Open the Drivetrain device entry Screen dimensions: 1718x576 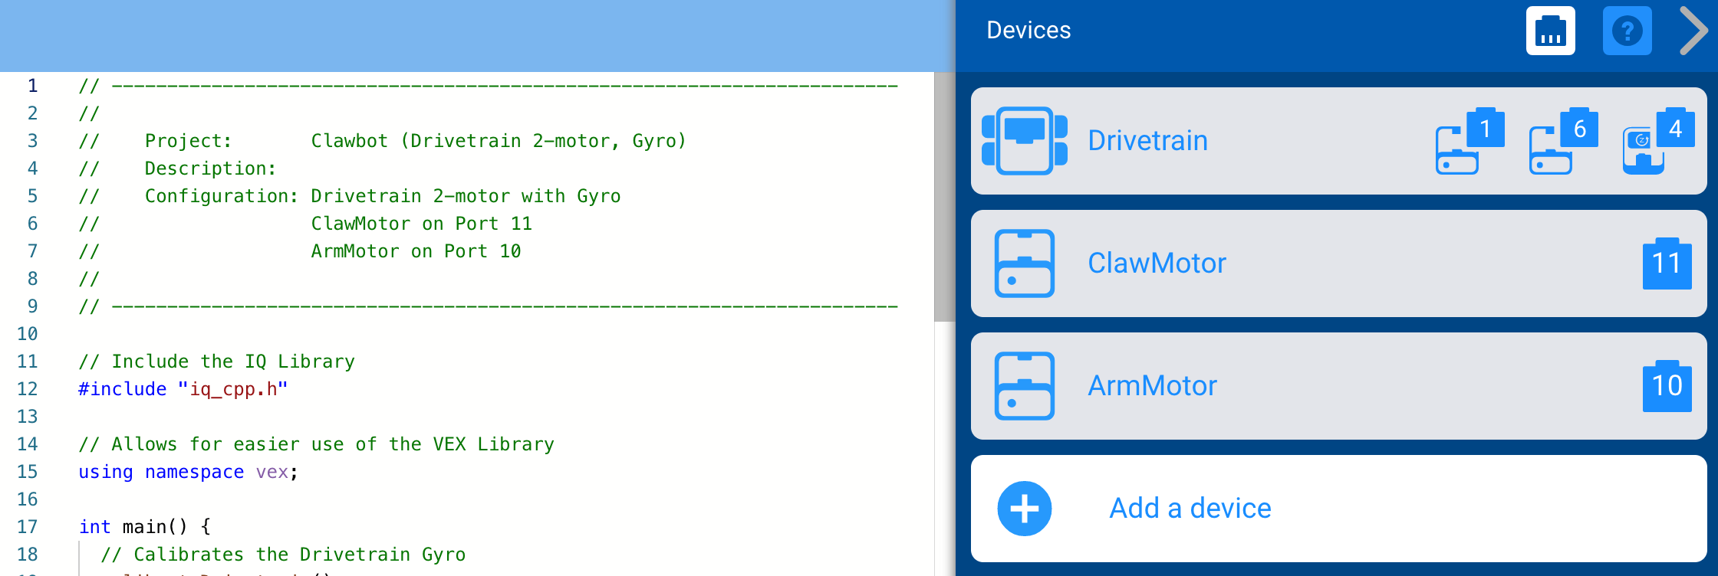click(x=1147, y=141)
